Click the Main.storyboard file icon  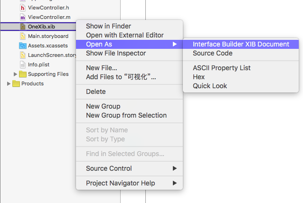(23, 36)
